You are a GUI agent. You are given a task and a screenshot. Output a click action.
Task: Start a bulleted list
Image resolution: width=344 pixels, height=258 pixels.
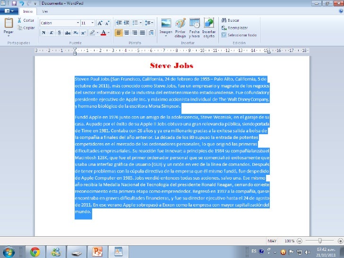pyautogui.click(x=135, y=23)
